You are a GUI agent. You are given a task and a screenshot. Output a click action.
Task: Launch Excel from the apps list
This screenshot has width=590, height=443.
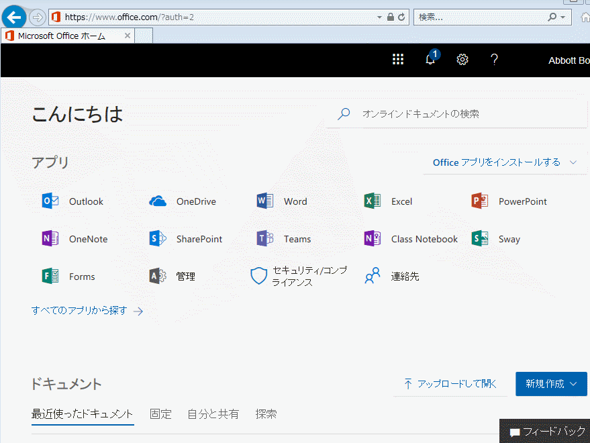tap(388, 201)
